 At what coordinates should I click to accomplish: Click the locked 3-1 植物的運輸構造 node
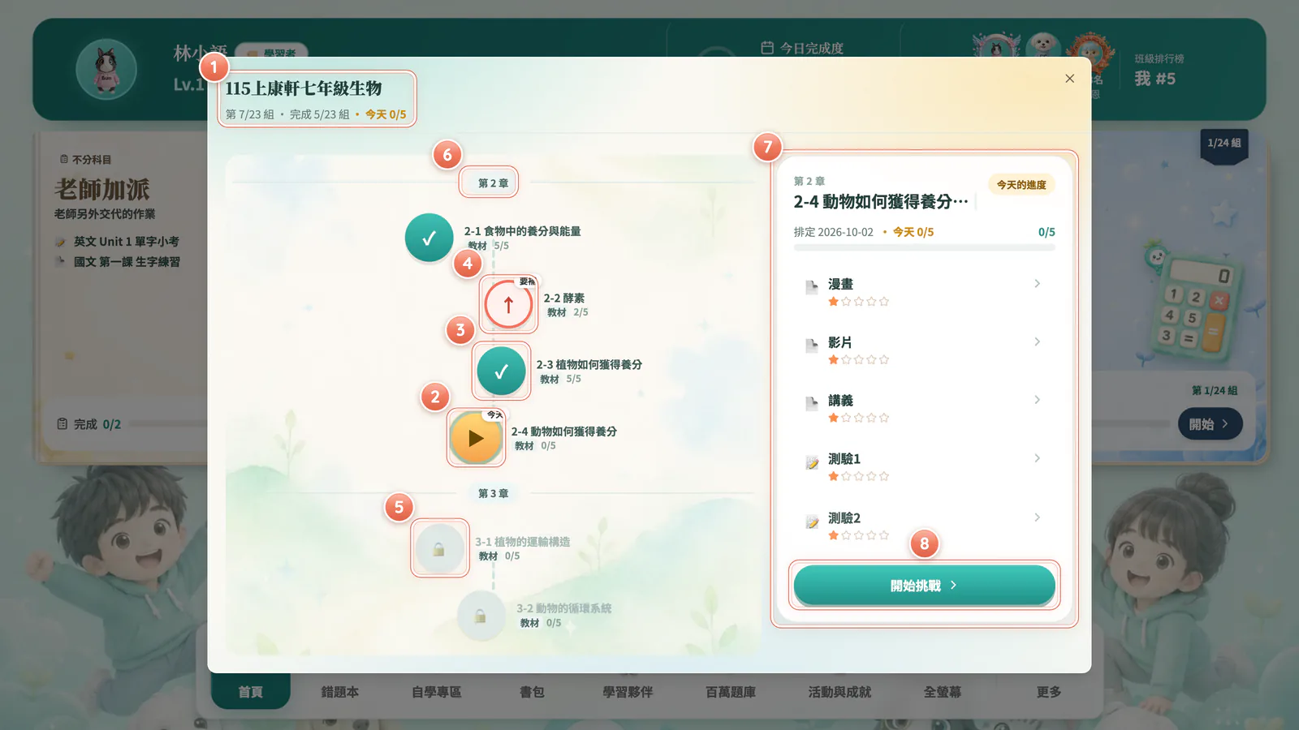click(x=439, y=548)
